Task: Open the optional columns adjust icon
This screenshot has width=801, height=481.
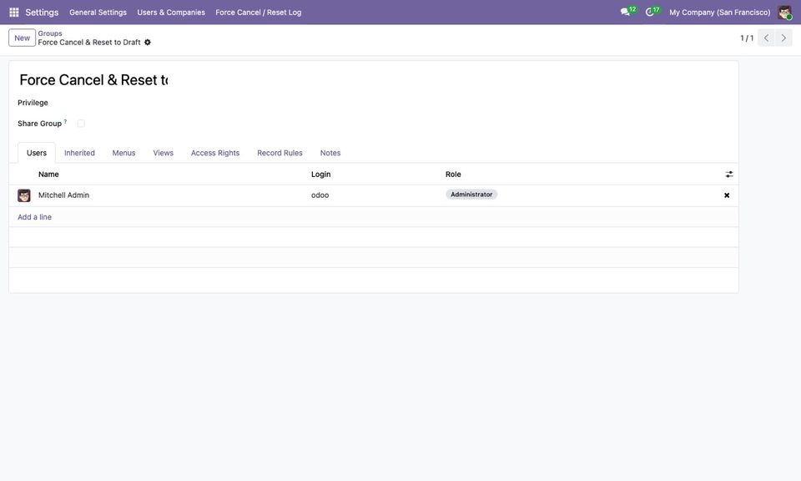Action: click(729, 175)
